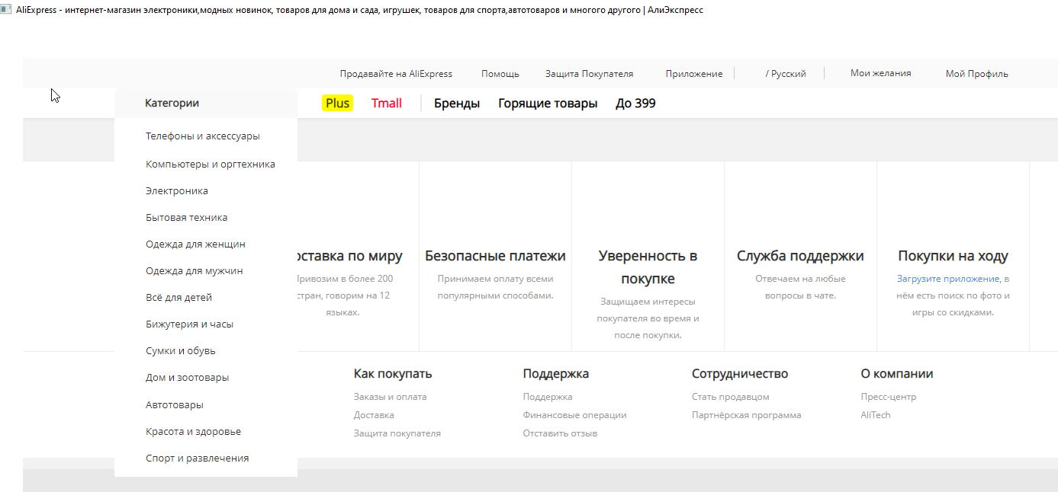Click the Сотрудничество footer heading

(x=740, y=374)
